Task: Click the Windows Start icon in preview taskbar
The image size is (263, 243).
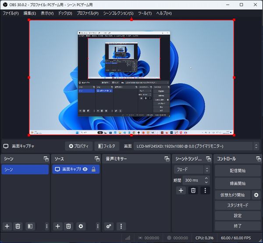Action: (77, 132)
